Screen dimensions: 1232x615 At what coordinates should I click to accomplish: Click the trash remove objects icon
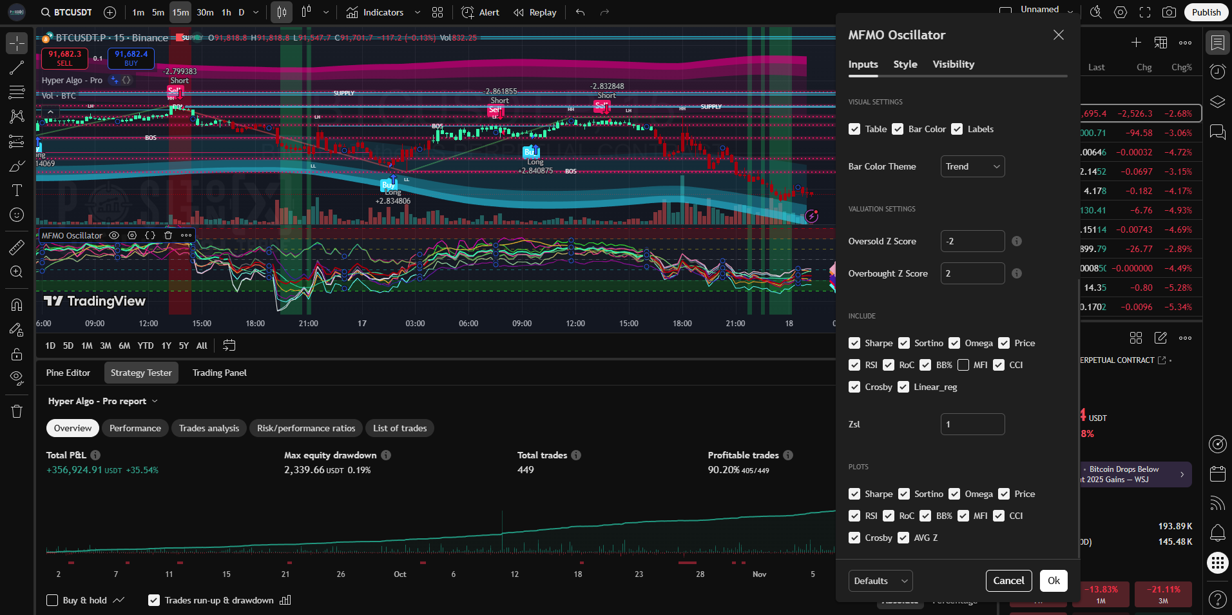[x=17, y=411]
